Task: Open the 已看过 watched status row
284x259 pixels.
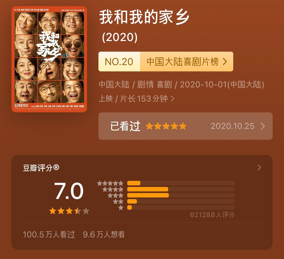Action: point(186,126)
